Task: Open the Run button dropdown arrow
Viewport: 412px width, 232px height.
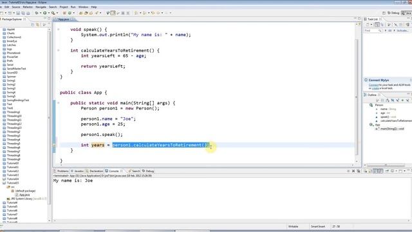Action: [x=49, y=13]
